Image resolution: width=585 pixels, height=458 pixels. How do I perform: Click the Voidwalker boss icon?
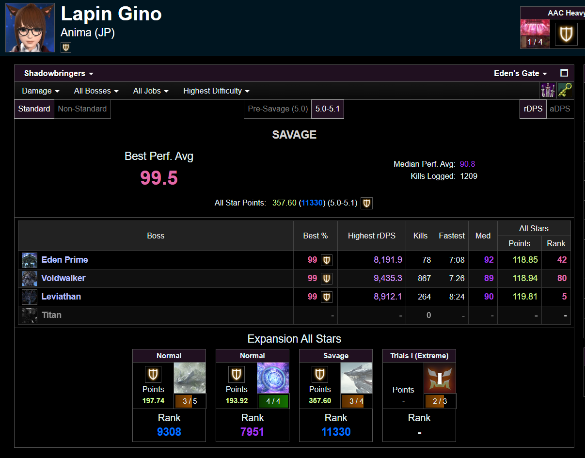(x=30, y=278)
